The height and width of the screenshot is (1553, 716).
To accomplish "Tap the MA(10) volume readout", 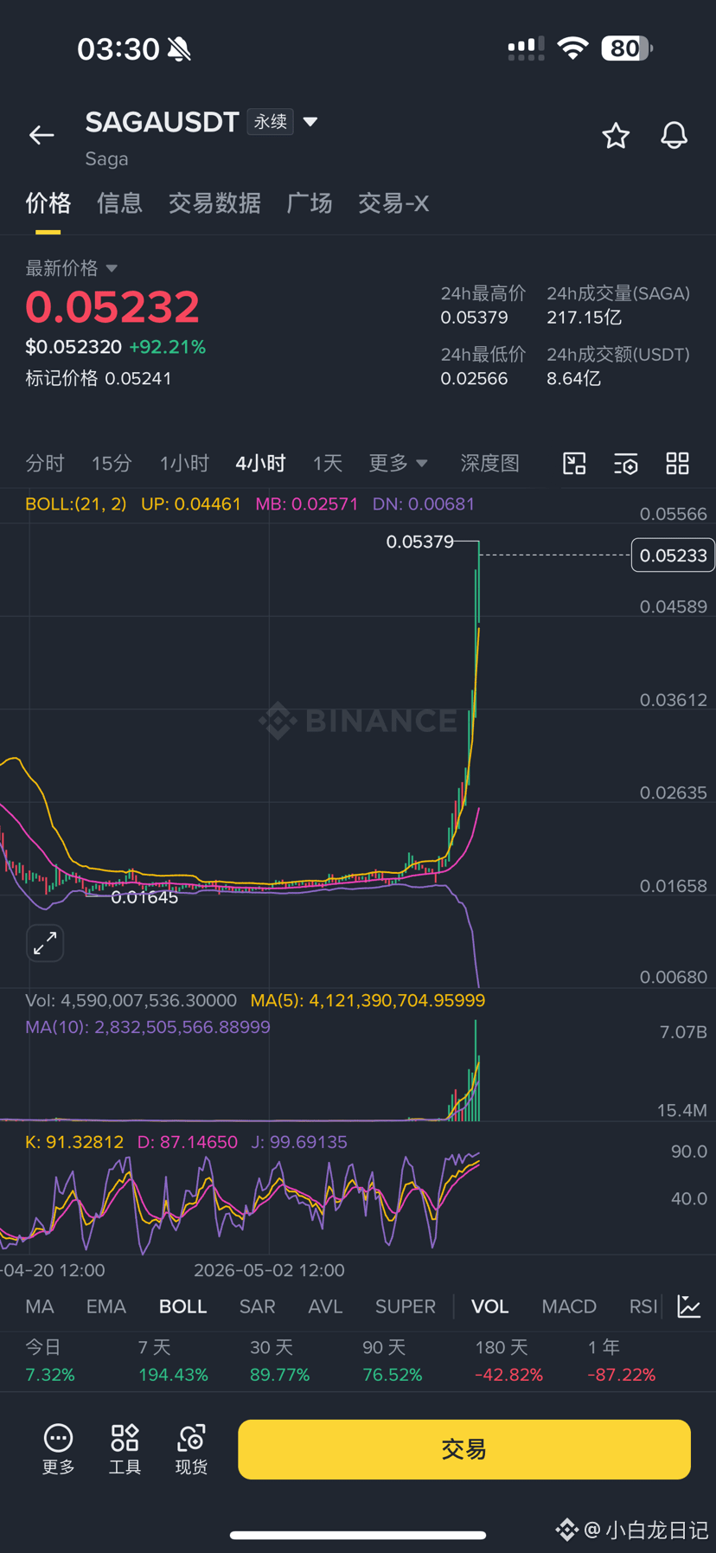I will pos(148,1027).
